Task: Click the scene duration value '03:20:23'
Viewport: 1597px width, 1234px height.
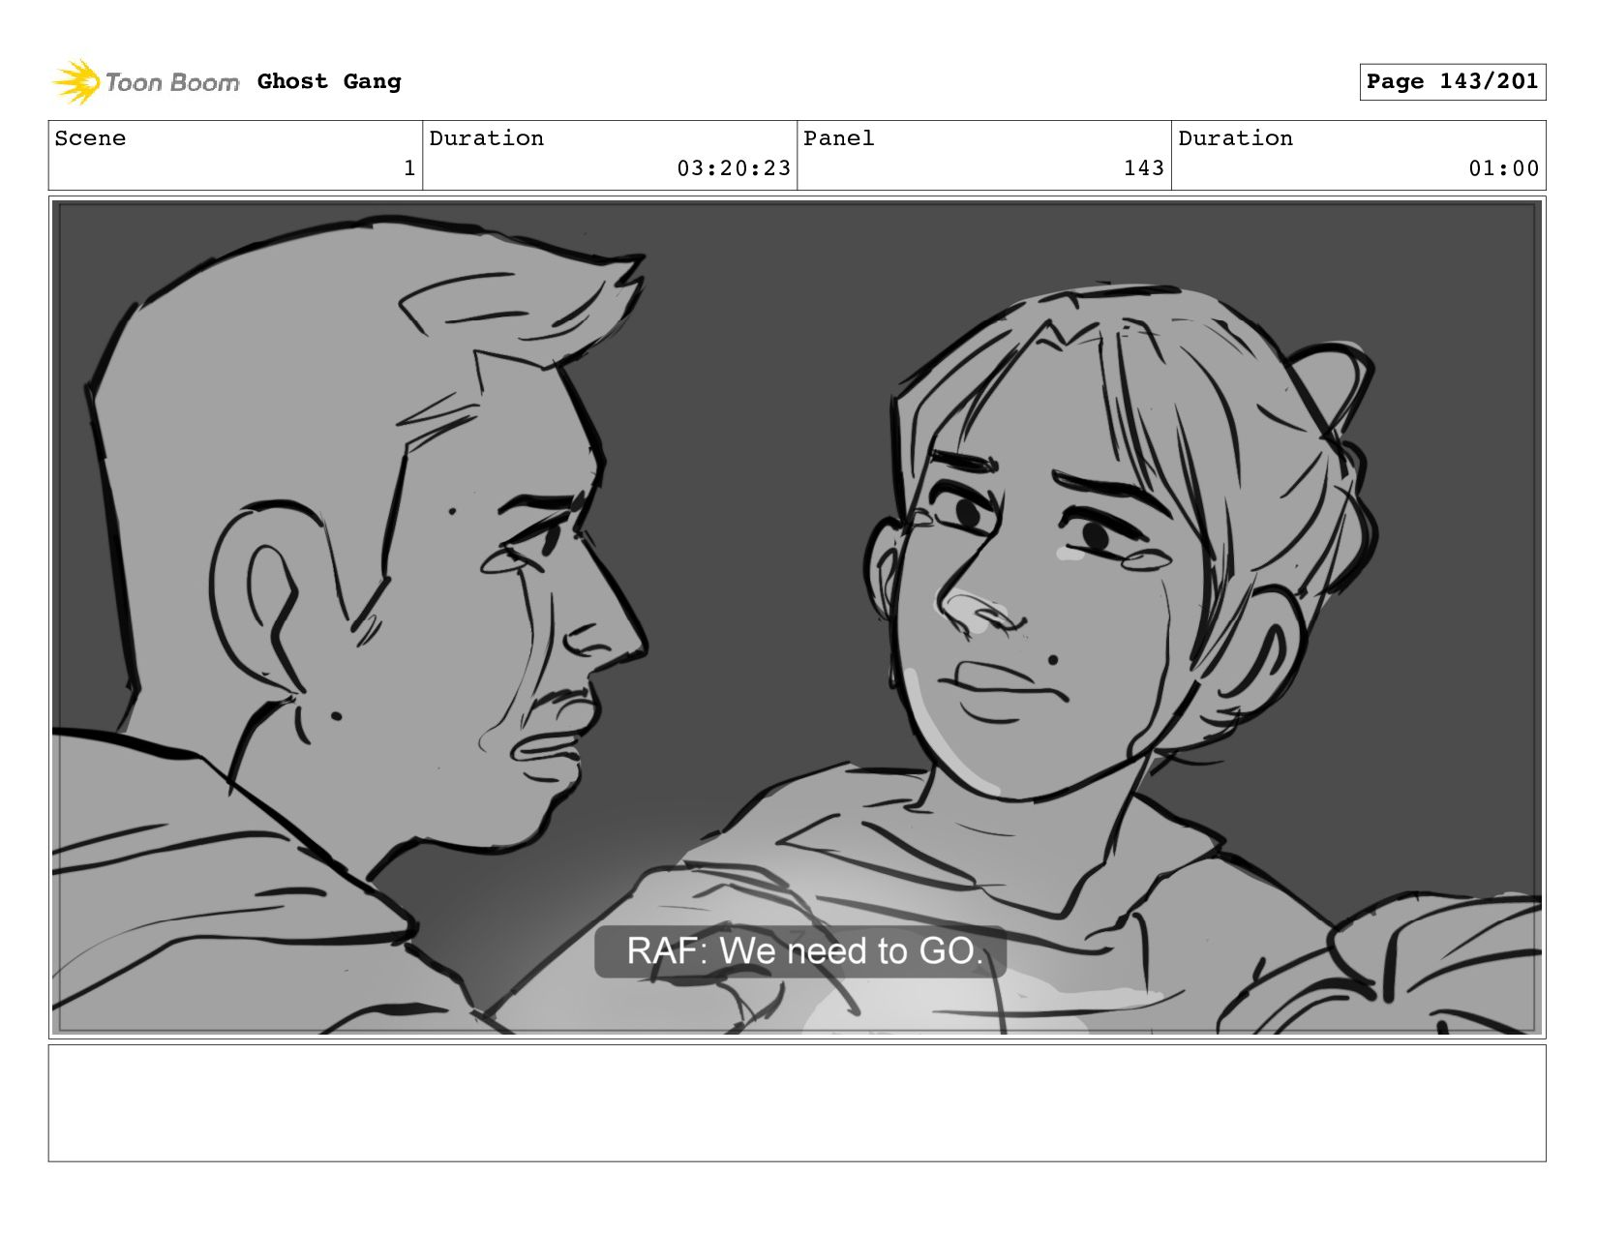Action: pyautogui.click(x=734, y=168)
